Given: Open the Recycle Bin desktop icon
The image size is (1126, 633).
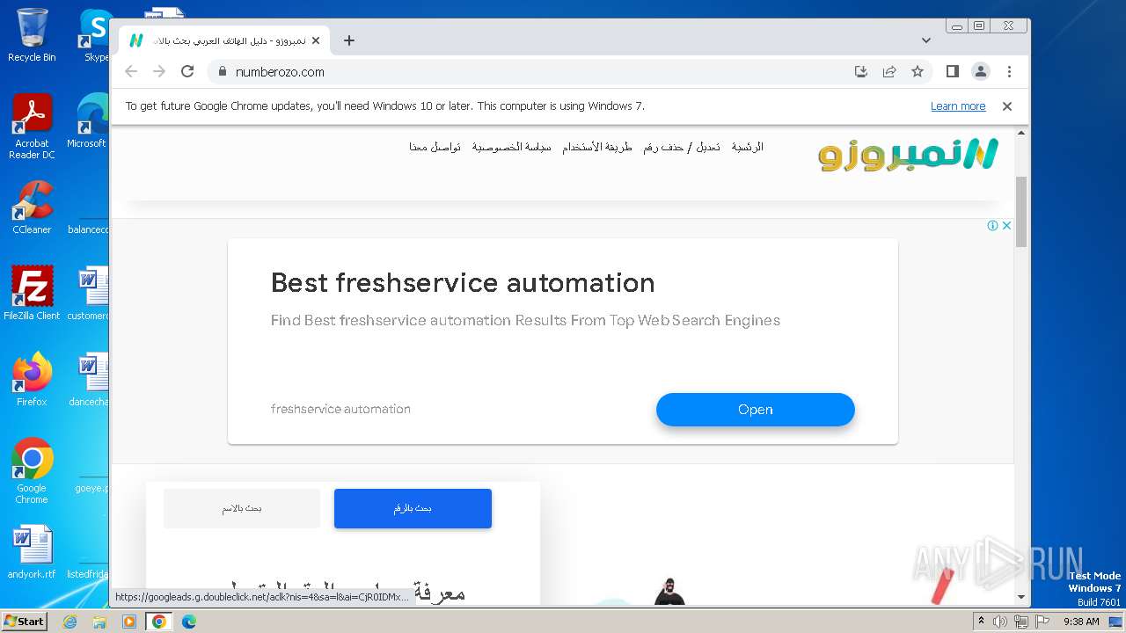Looking at the screenshot, I should pos(32,36).
